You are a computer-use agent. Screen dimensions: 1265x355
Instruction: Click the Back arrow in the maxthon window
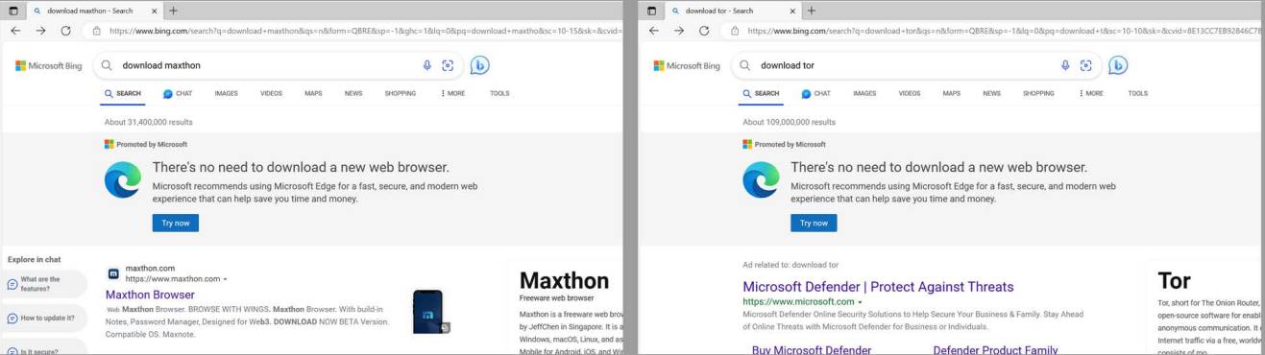15,31
